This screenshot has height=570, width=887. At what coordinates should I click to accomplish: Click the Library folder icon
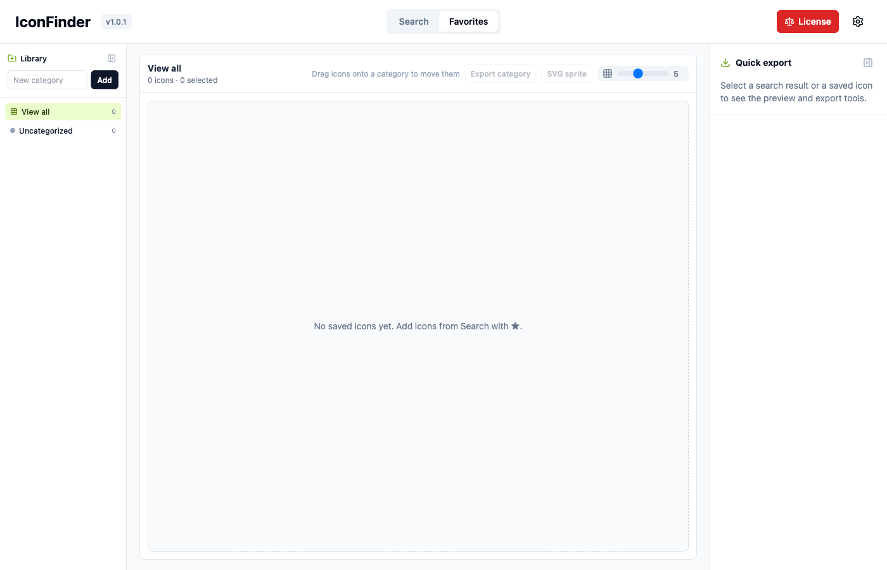(x=12, y=58)
